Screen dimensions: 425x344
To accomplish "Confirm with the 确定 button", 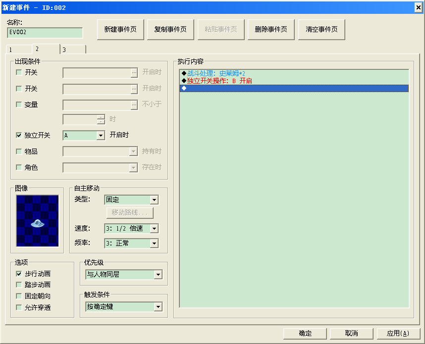I will (x=305, y=334).
